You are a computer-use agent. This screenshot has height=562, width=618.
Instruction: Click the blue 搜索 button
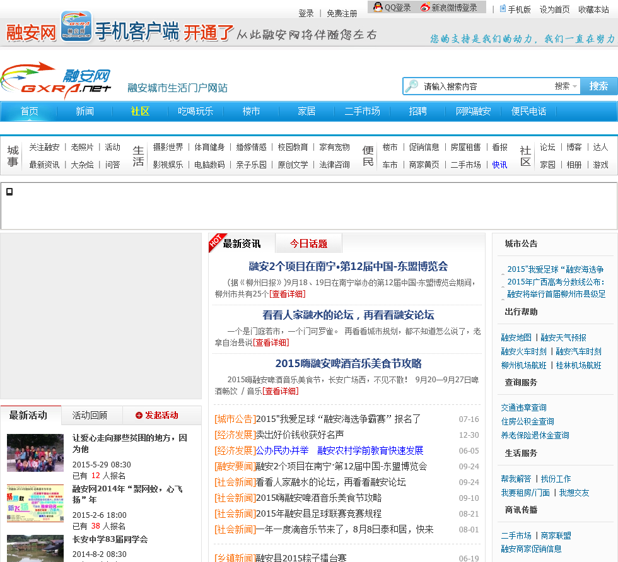[598, 86]
